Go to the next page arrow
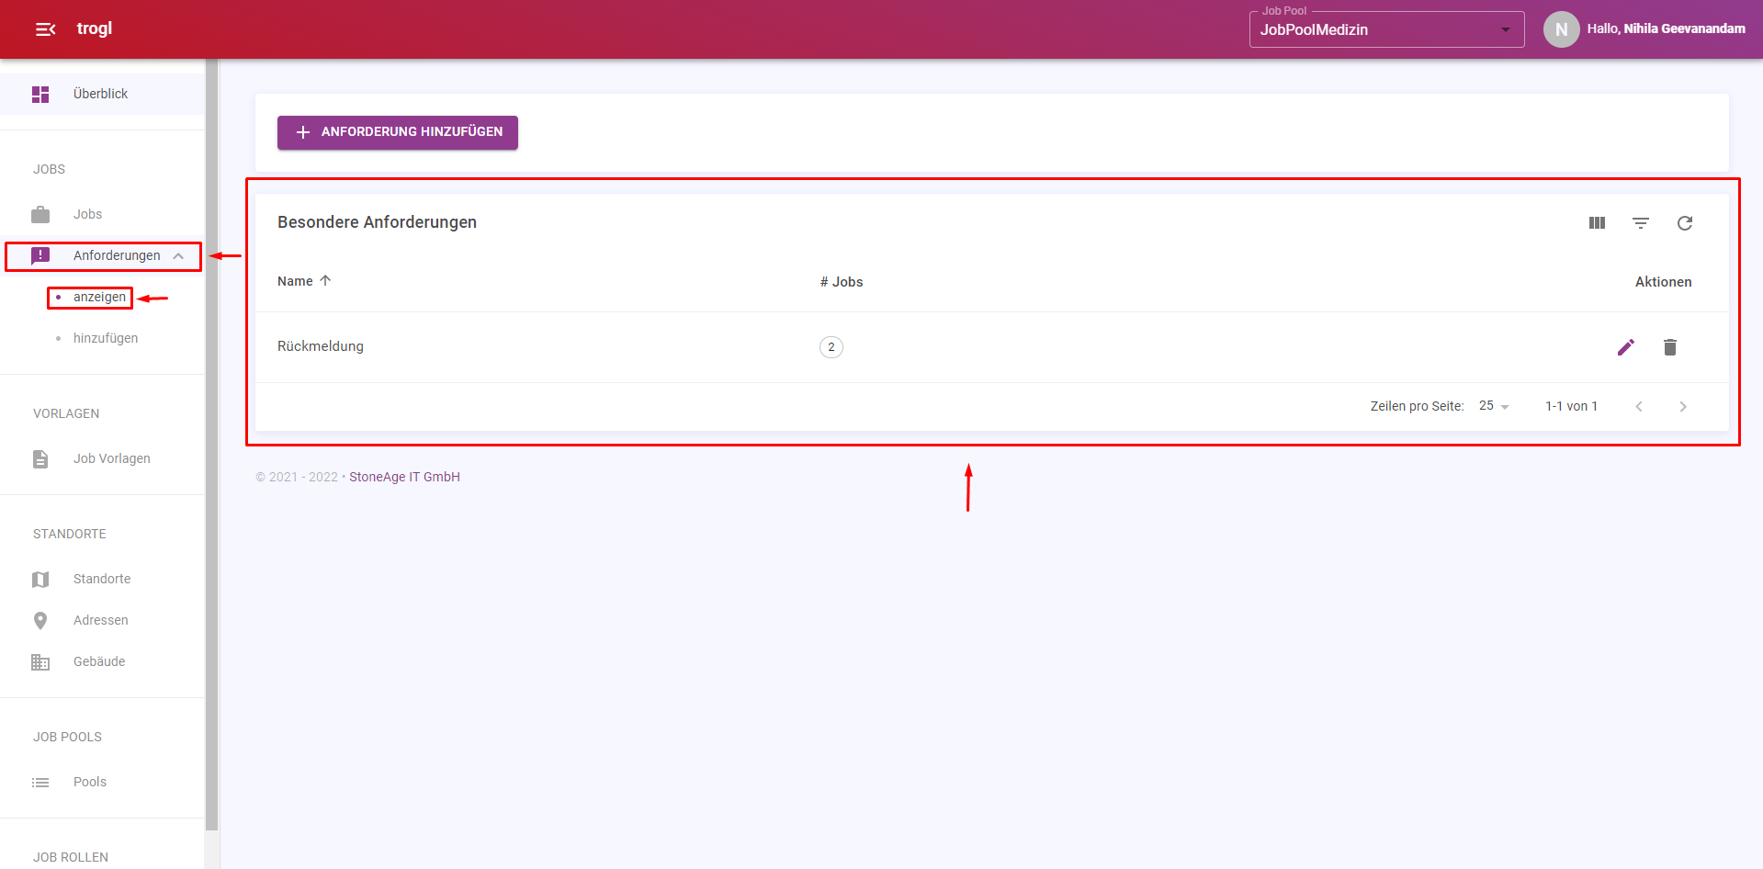1763x869 pixels. (1683, 406)
